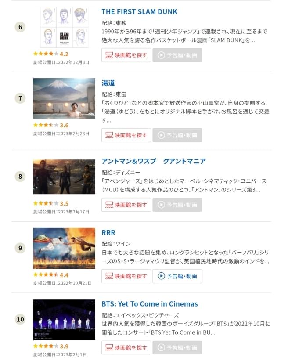Click the 湯道 Mount Fuji poster thumbnail
This screenshot has height=361, width=281.
64,97
